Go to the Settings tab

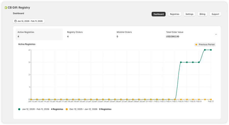pyautogui.click(x=189, y=14)
